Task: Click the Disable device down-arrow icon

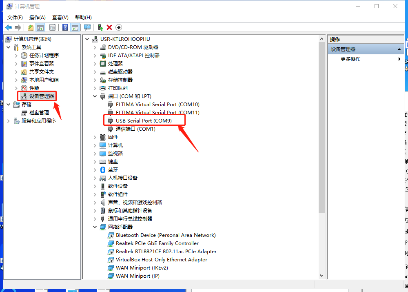Action: coord(119,27)
